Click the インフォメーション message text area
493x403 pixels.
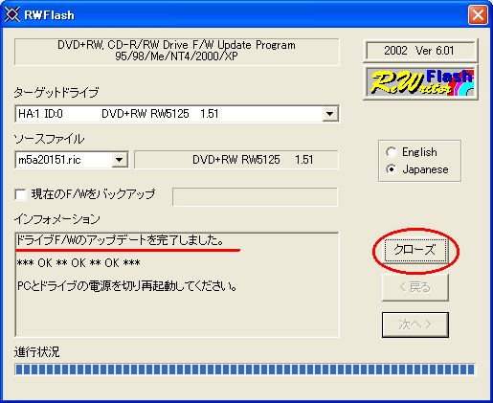(177, 284)
